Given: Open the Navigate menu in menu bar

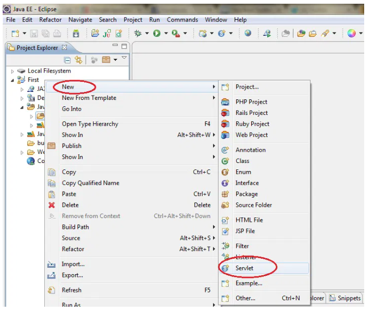Looking at the screenshot, I should (80, 20).
